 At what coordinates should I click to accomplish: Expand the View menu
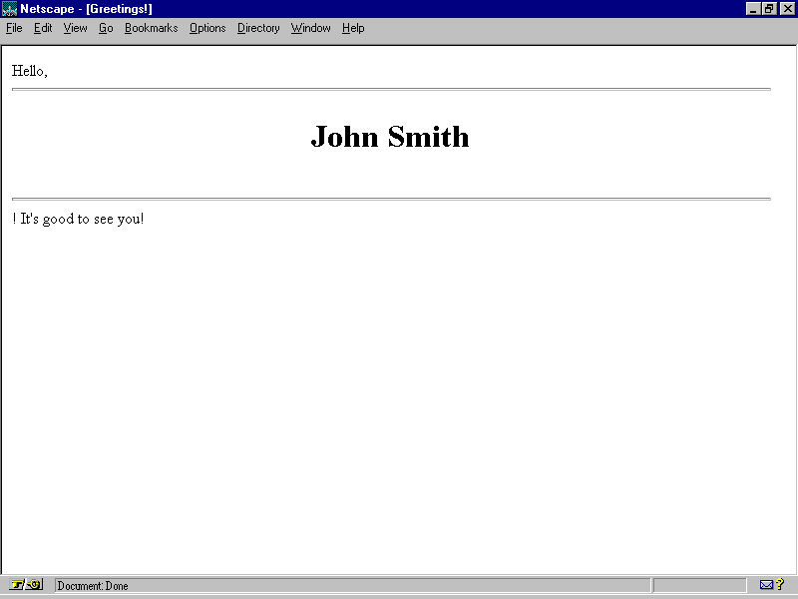(x=76, y=28)
